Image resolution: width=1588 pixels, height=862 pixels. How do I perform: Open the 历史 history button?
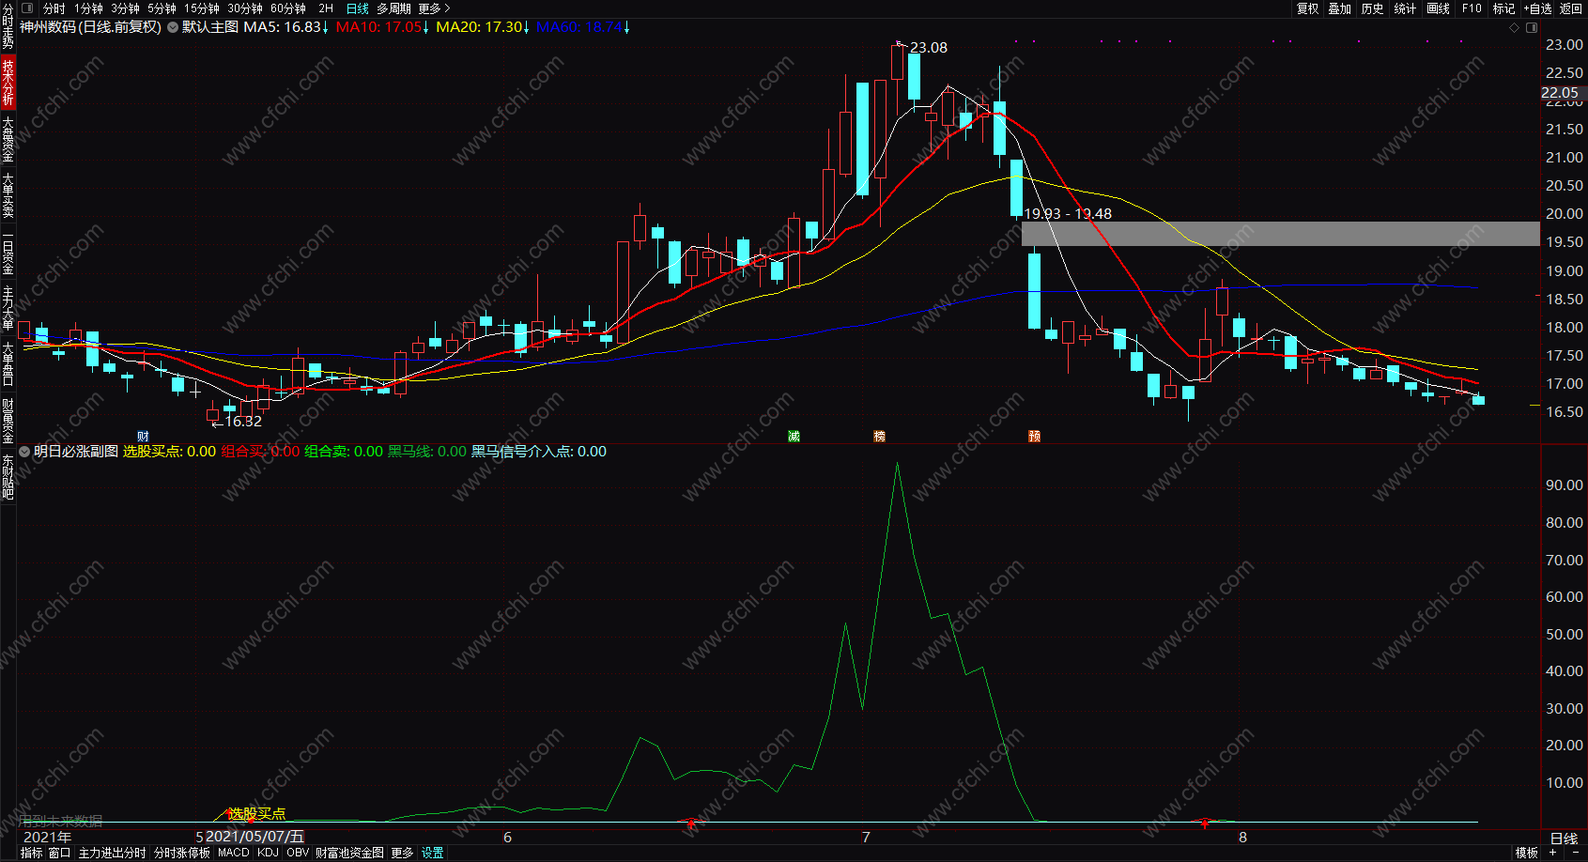tap(1373, 8)
